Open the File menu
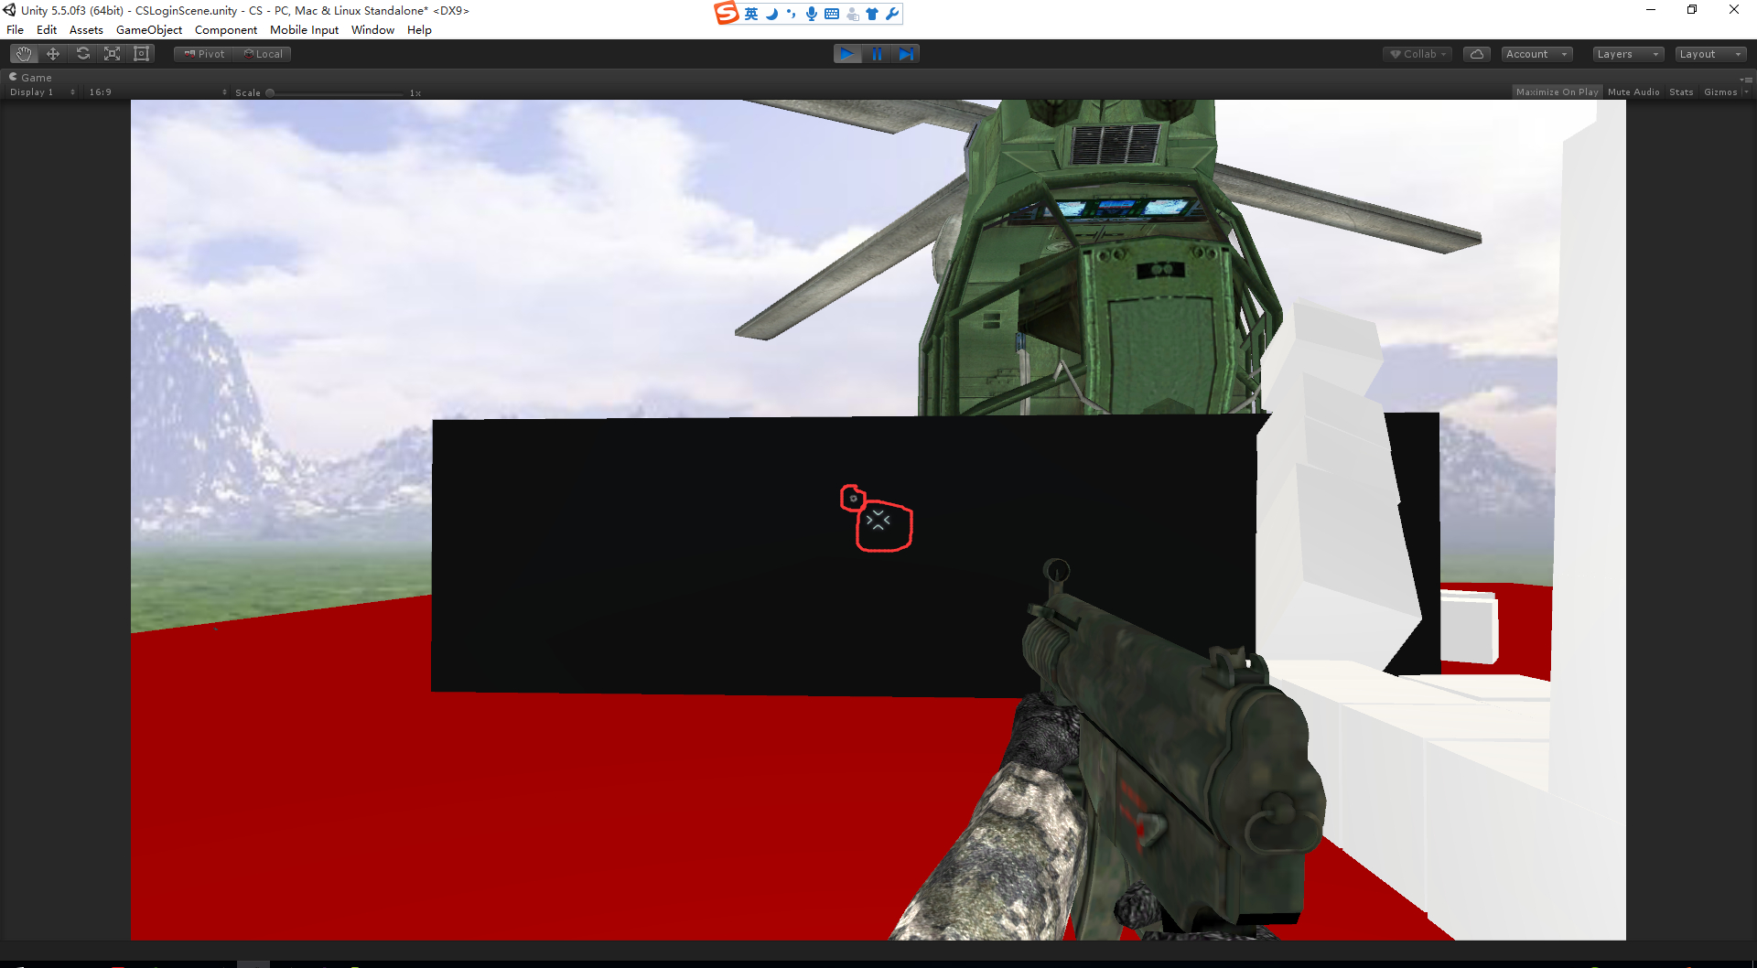Screen dimensions: 1757x968 click(x=16, y=30)
